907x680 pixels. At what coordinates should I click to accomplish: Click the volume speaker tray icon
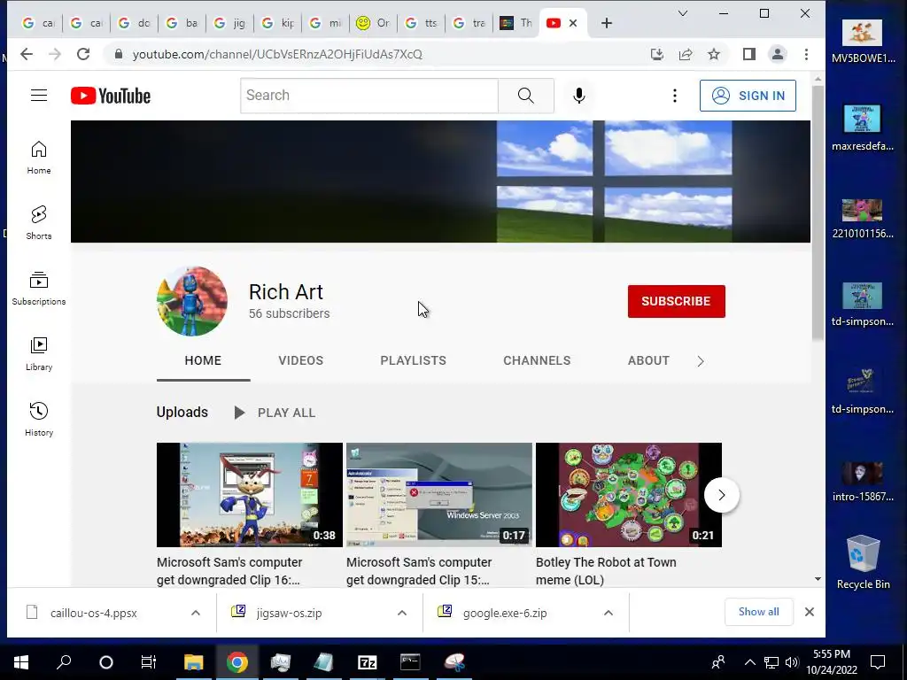pos(792,662)
